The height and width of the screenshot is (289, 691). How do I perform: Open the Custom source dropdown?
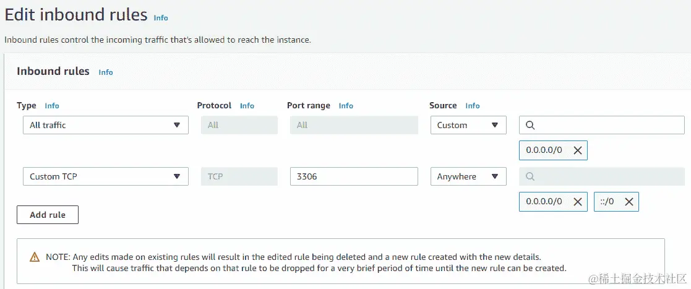pos(468,125)
